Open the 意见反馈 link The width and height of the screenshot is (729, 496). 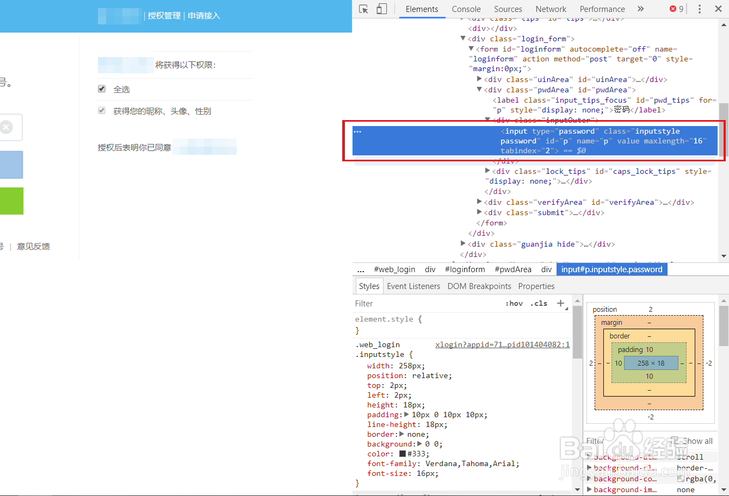click(x=33, y=246)
